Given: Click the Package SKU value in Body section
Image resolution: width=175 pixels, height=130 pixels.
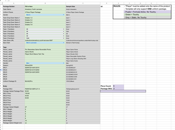Looking at the screenshot, I should (x=45, y=89).
